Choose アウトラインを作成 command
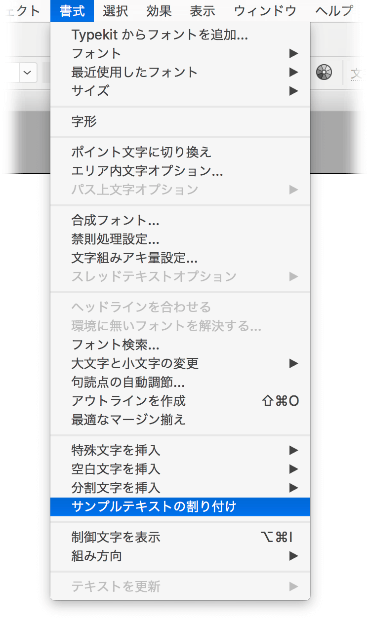The width and height of the screenshot is (369, 618). [x=180, y=401]
